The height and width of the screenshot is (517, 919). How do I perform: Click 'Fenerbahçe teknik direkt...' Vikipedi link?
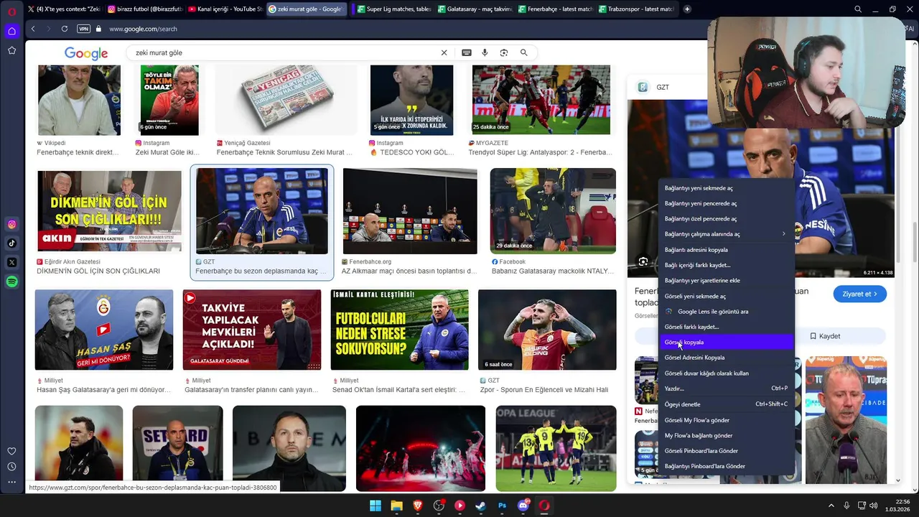(x=78, y=152)
